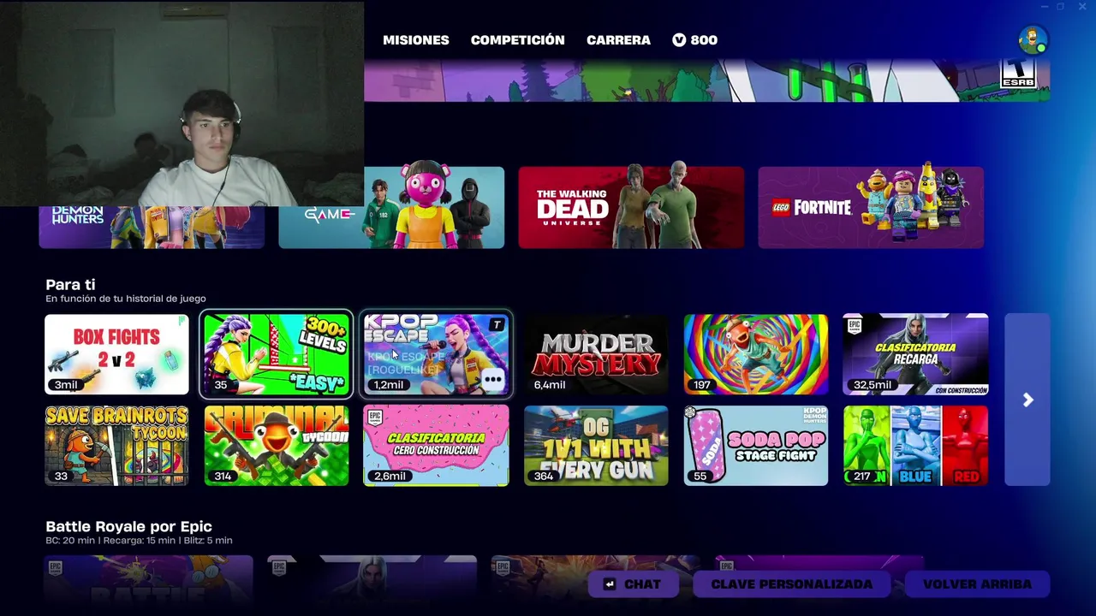Select the Soda Pop Stage Fight island
Image resolution: width=1096 pixels, height=616 pixels.
pos(756,446)
